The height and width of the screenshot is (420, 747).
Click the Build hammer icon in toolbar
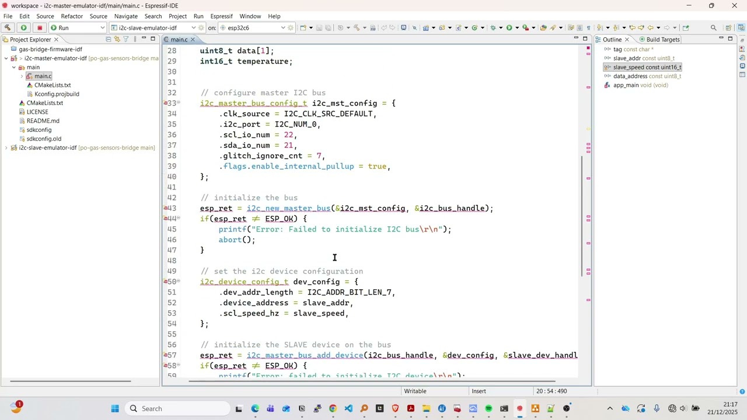point(8,27)
